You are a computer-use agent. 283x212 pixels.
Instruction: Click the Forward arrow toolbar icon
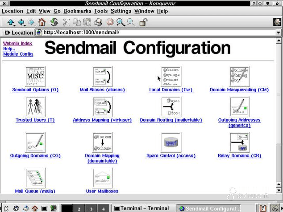pyautogui.click(x=32, y=22)
